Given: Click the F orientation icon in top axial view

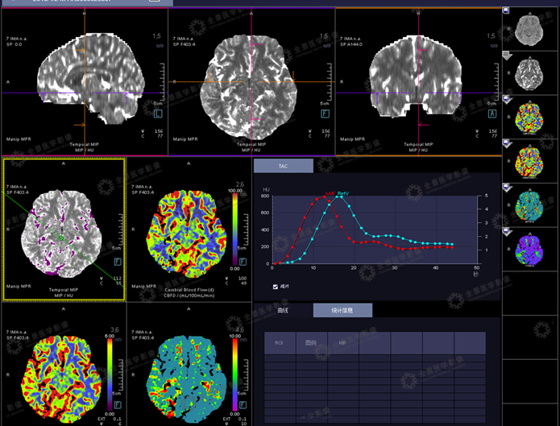Looking at the screenshot, I should pos(323,116).
